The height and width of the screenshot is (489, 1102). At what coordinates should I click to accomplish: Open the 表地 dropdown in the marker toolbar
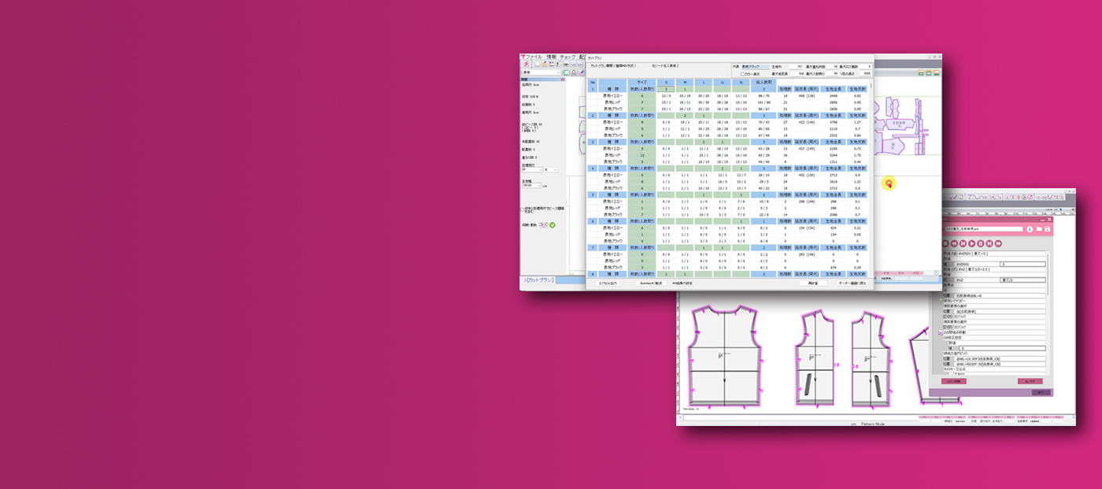click(x=540, y=72)
